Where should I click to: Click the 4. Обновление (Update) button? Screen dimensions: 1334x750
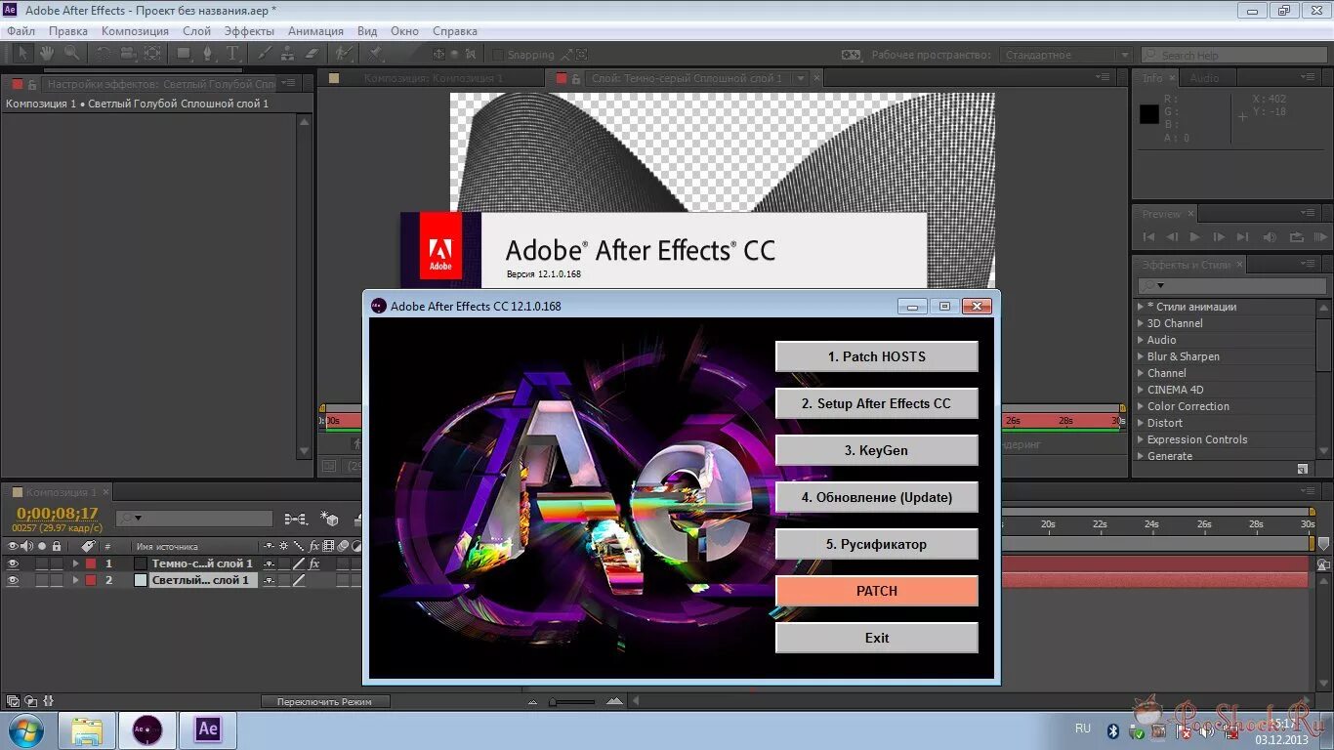(x=877, y=497)
